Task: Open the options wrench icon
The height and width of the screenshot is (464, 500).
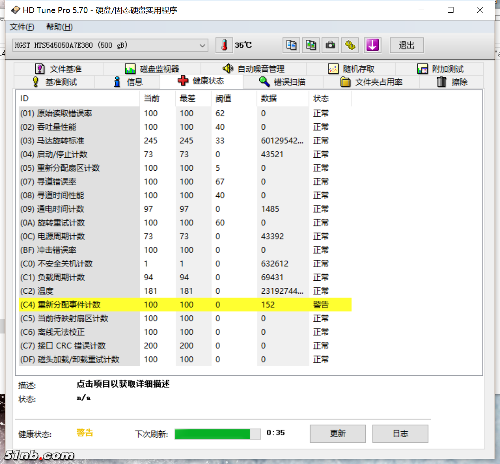Action: click(350, 45)
